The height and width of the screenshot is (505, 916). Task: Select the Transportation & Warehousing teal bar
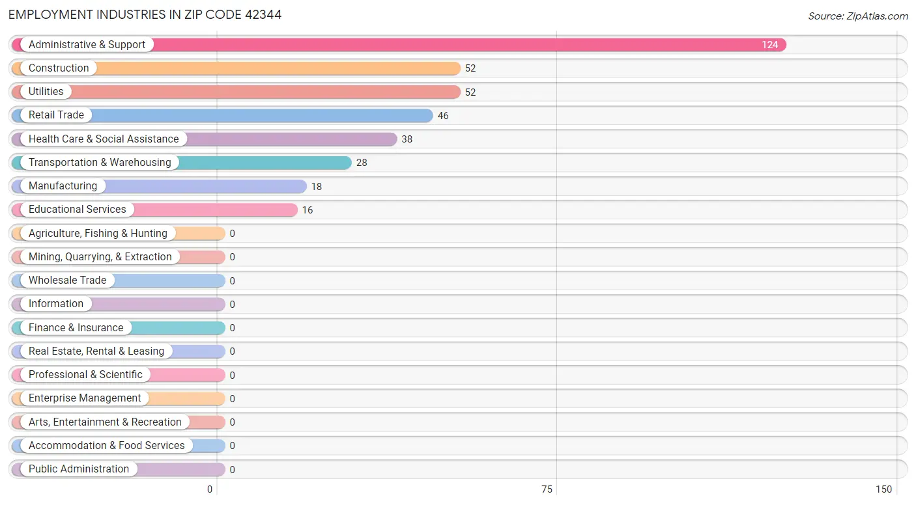182,163
